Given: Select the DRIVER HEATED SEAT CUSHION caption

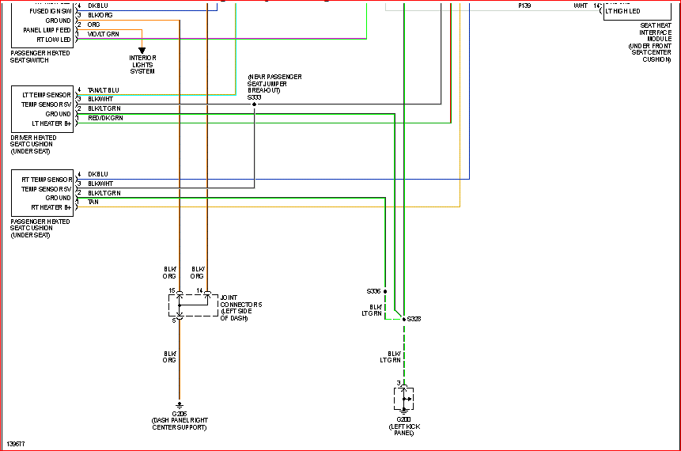Looking at the screenshot, I should [33, 144].
